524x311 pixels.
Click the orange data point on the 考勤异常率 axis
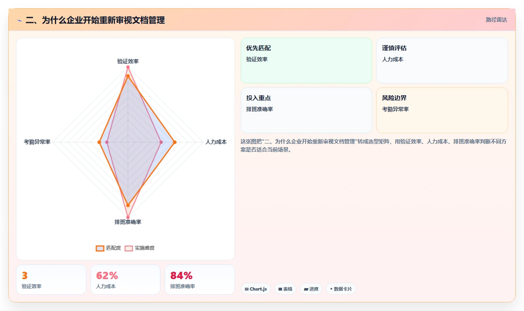[99, 142]
